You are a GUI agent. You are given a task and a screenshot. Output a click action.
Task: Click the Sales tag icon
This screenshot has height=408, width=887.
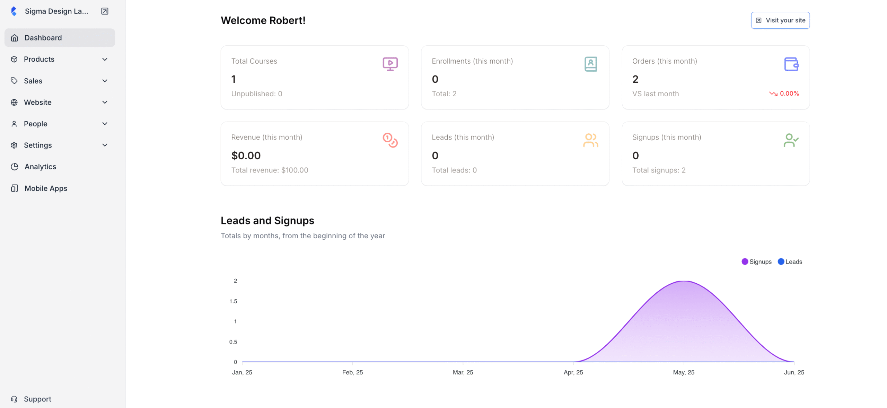coord(14,81)
